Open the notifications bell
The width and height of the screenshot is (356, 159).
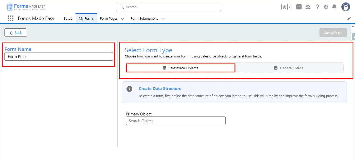(334, 7)
